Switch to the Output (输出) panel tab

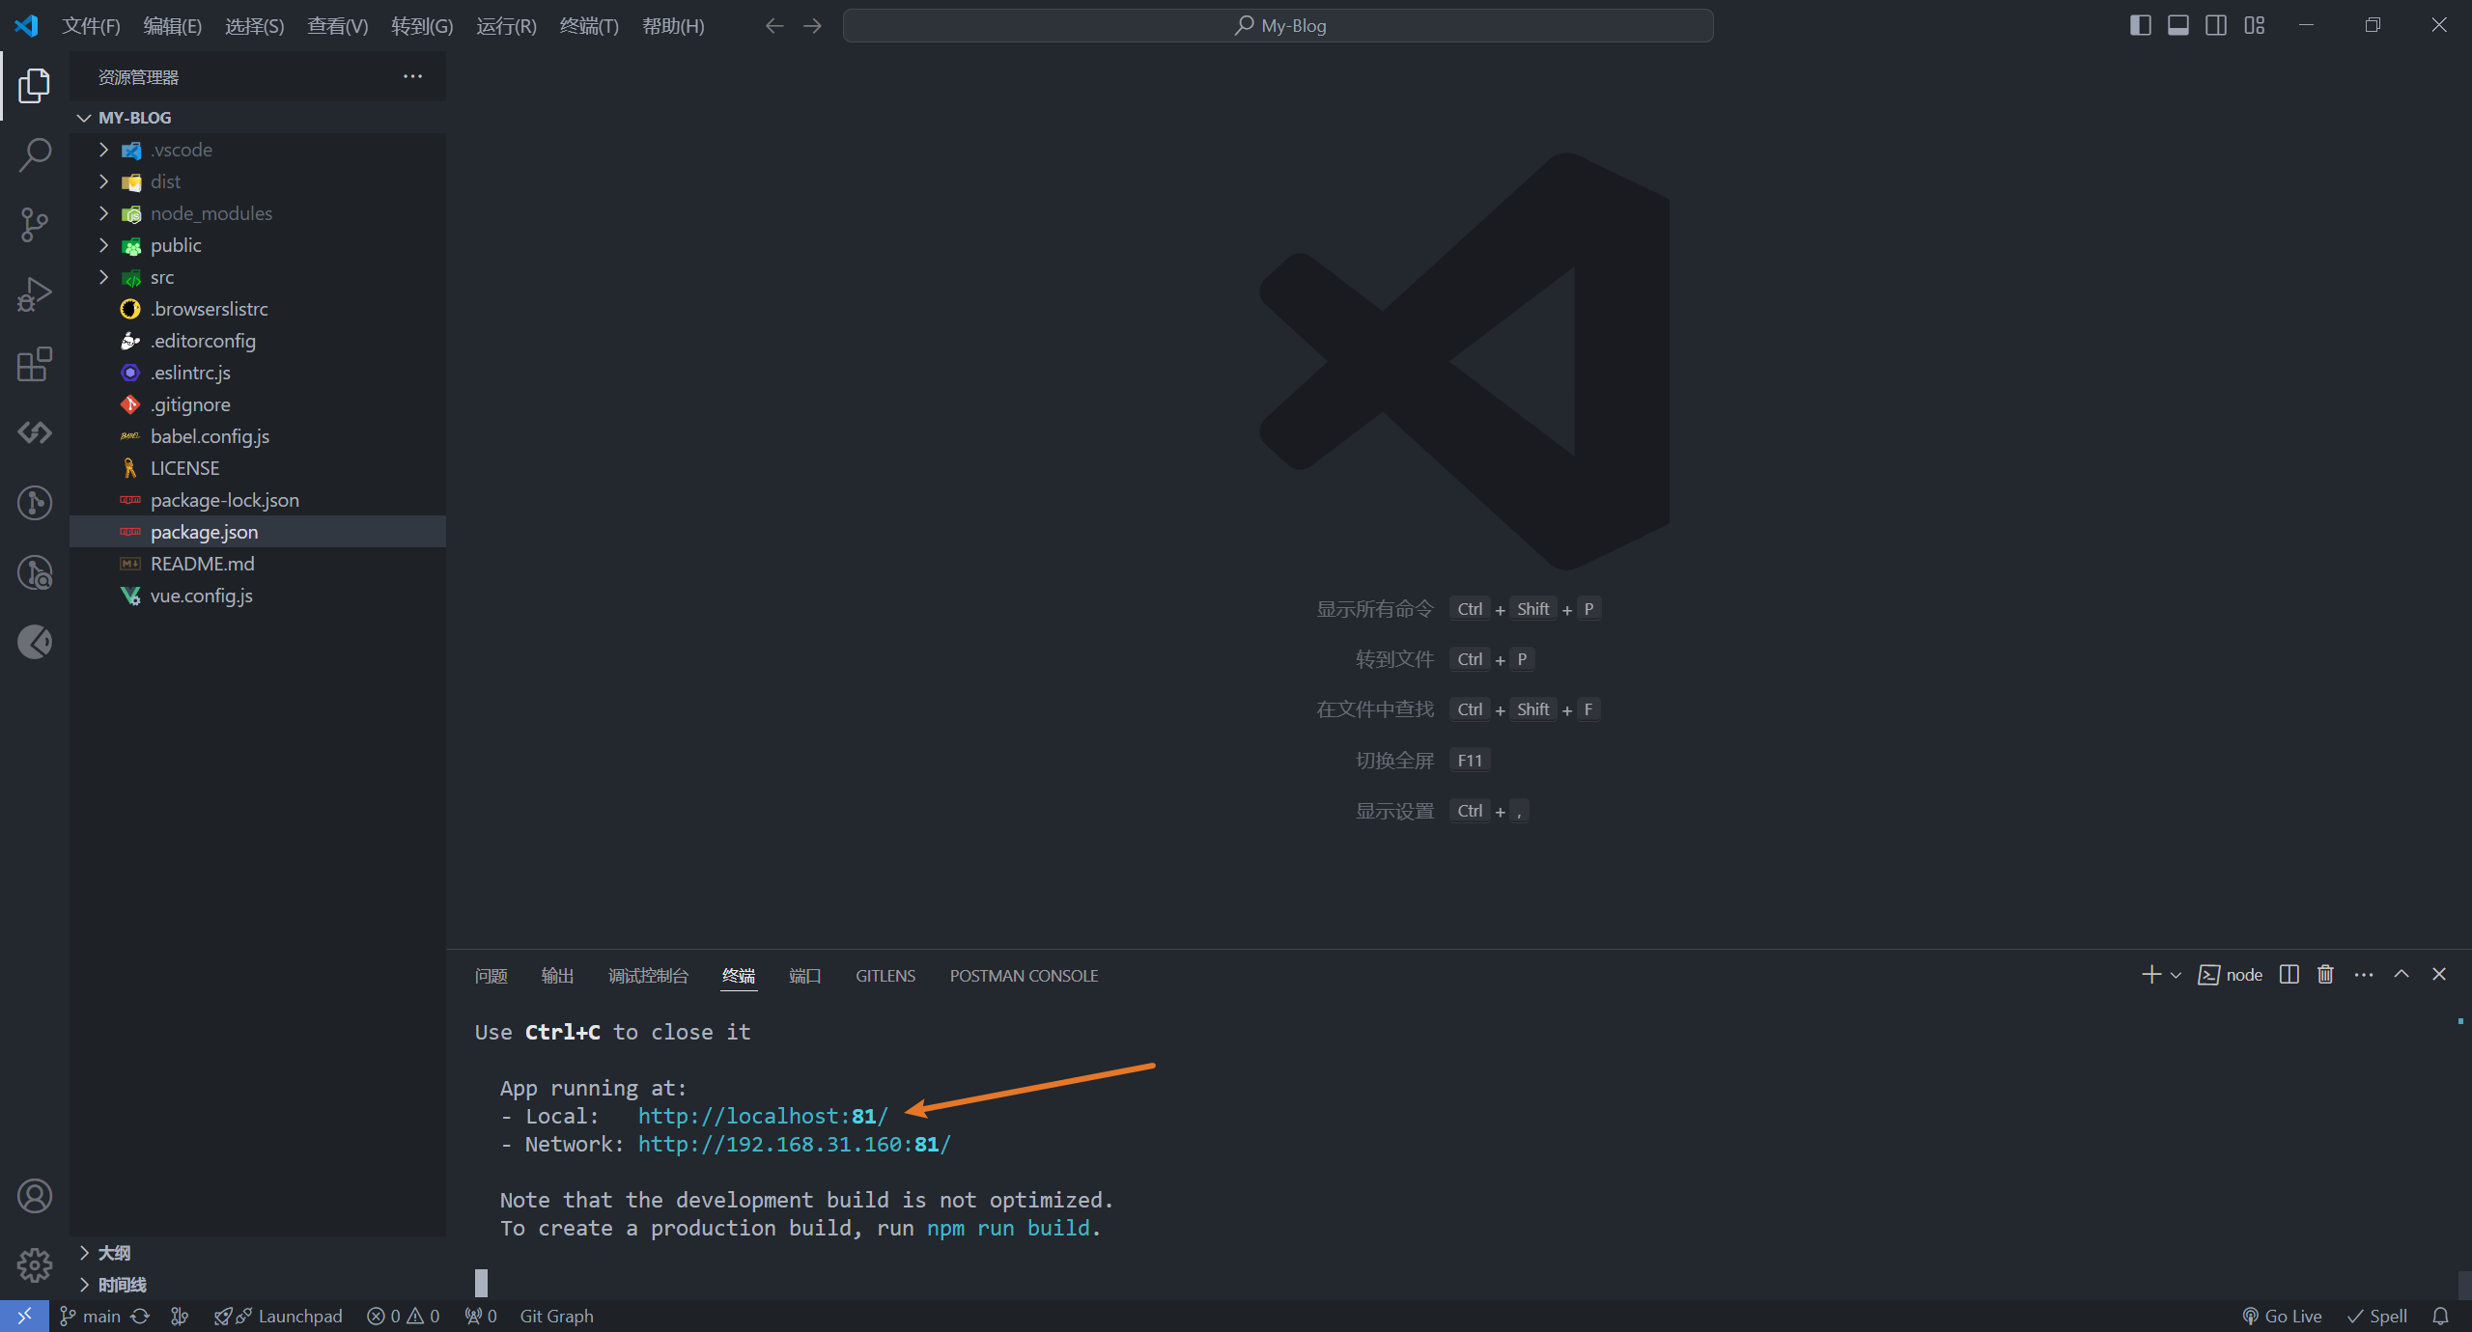558,976
